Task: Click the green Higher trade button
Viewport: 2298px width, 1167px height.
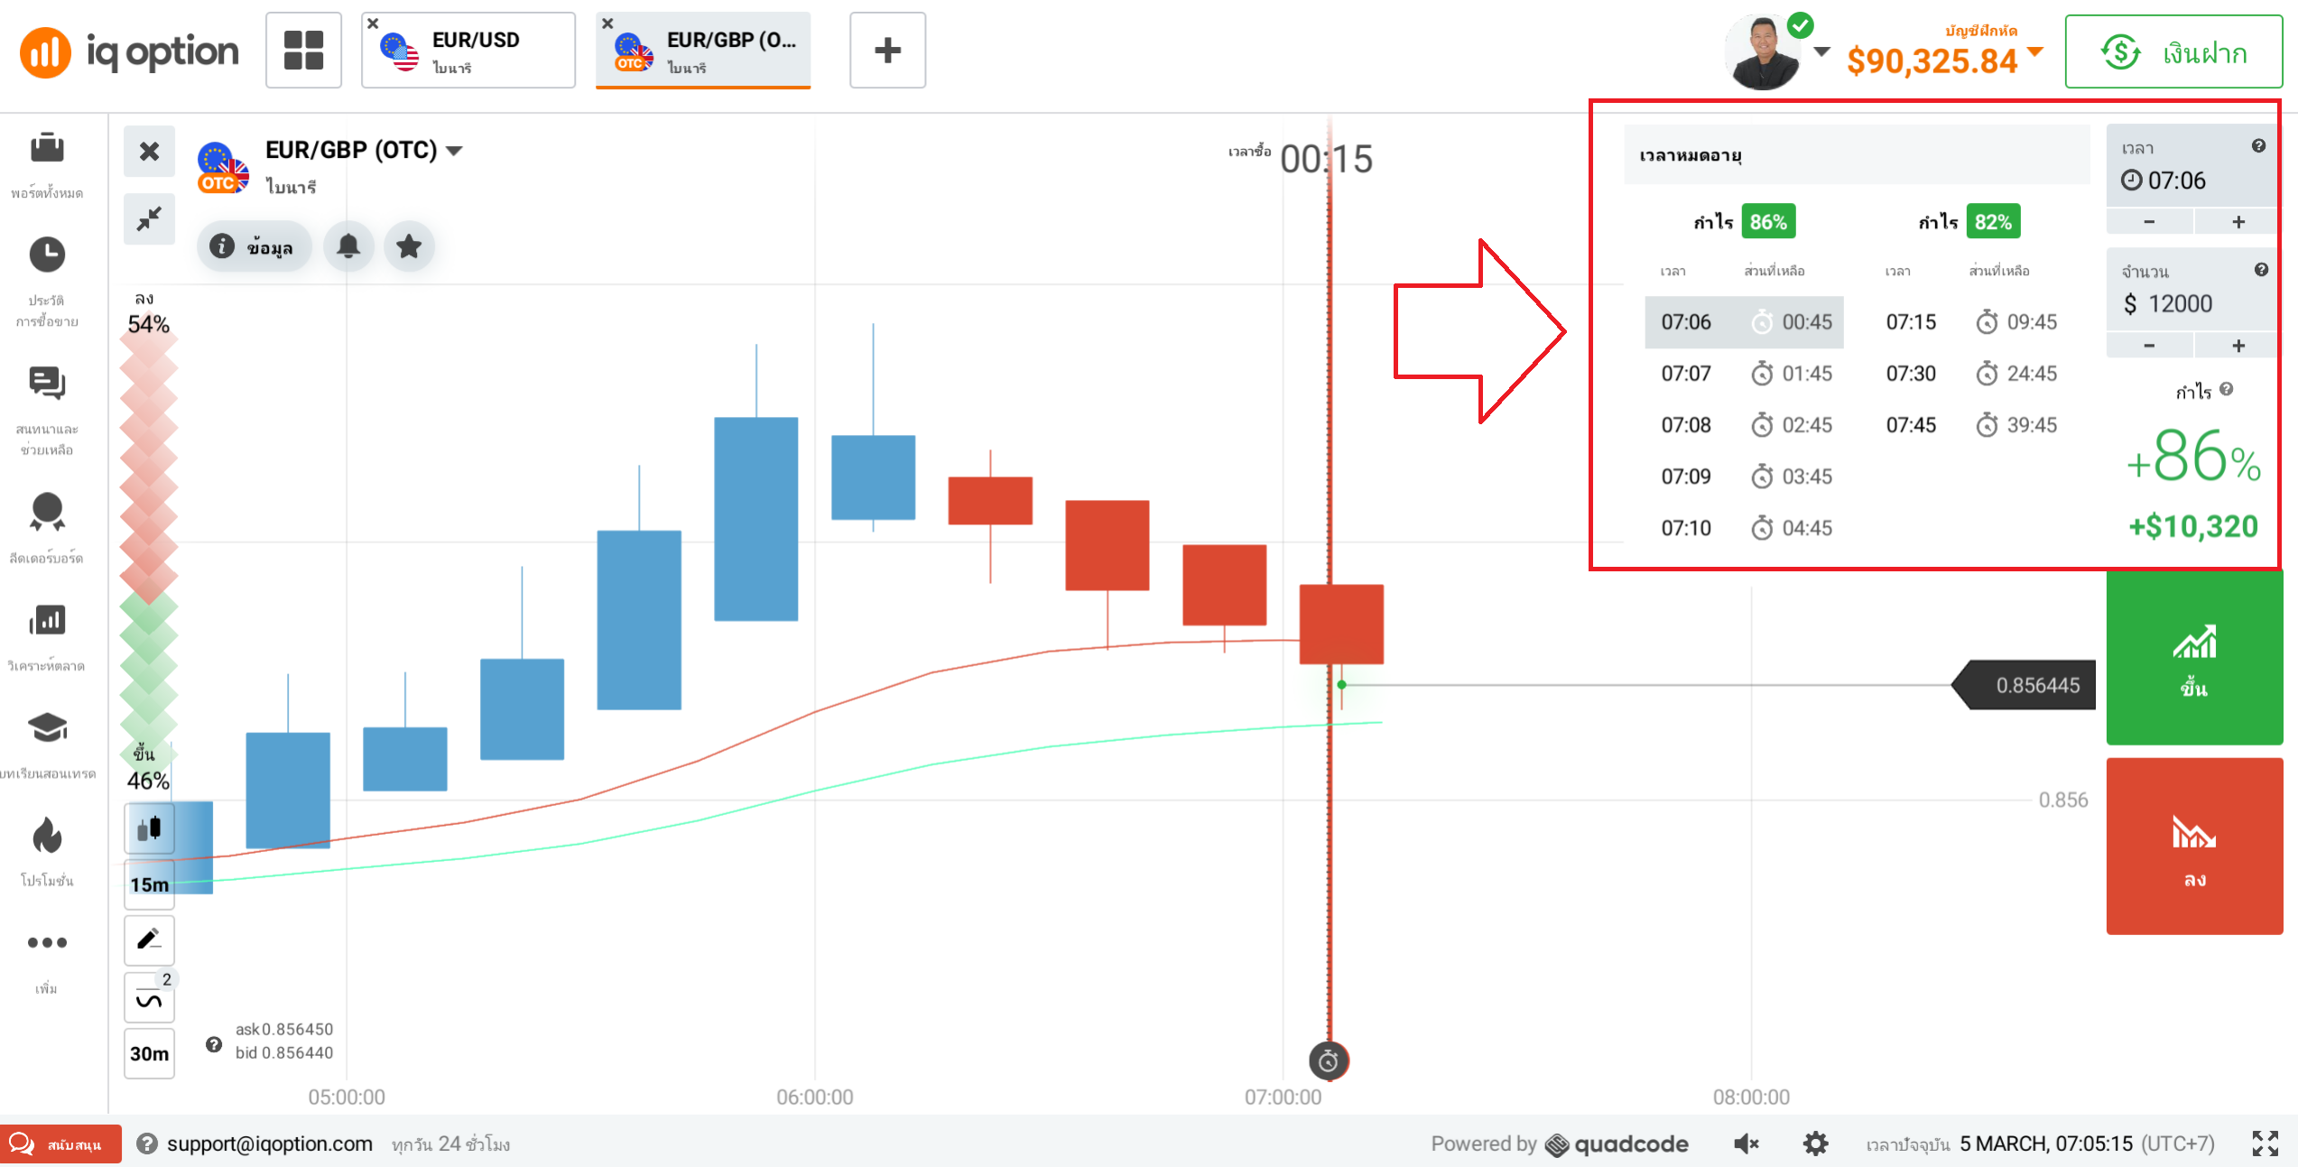Action: click(2194, 658)
